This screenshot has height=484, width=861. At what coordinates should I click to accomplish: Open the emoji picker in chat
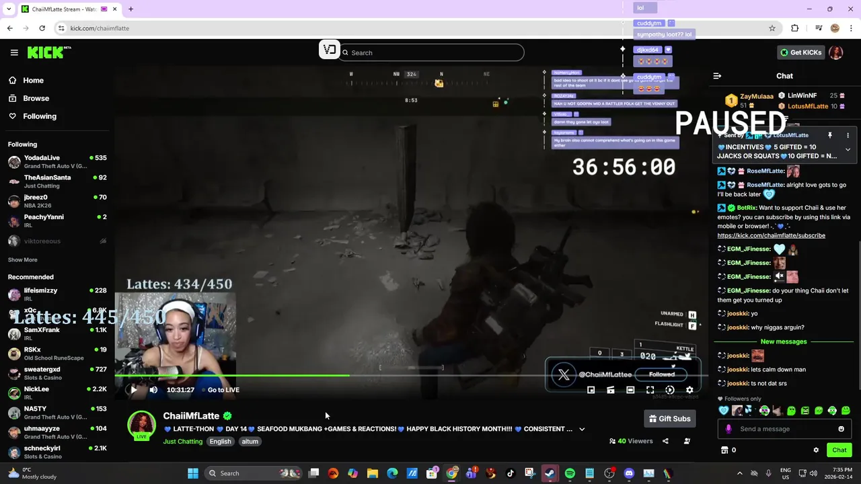tap(841, 429)
